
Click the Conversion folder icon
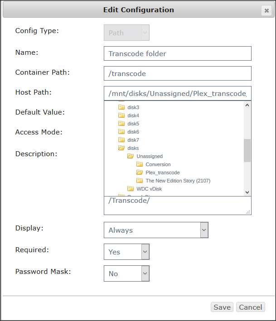pos(140,164)
